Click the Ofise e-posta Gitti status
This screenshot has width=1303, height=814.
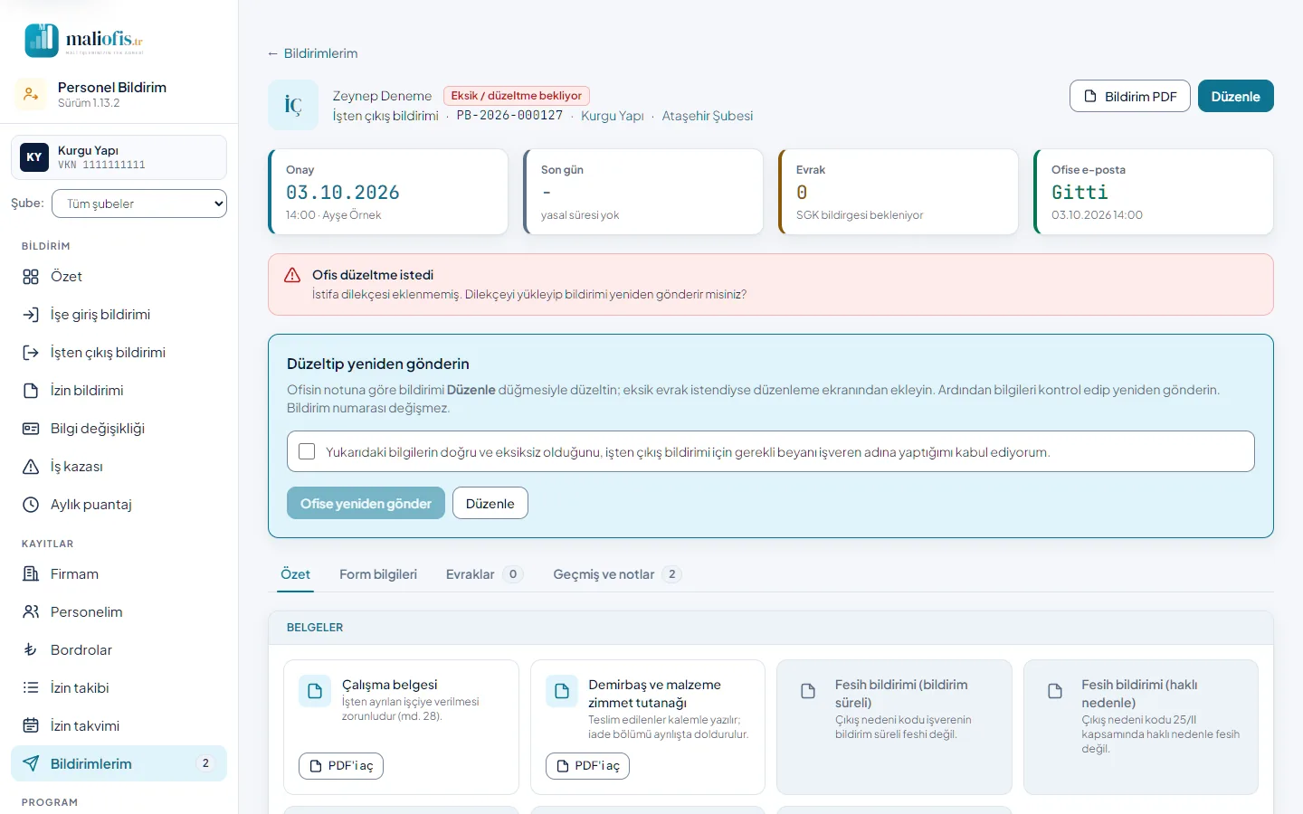[x=1079, y=193]
